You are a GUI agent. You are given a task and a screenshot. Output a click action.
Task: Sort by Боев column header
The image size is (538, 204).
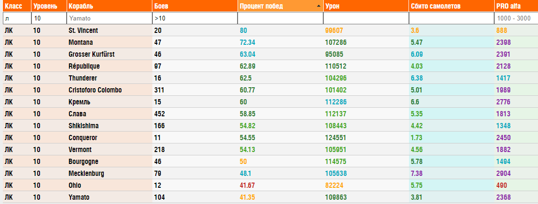coord(160,6)
